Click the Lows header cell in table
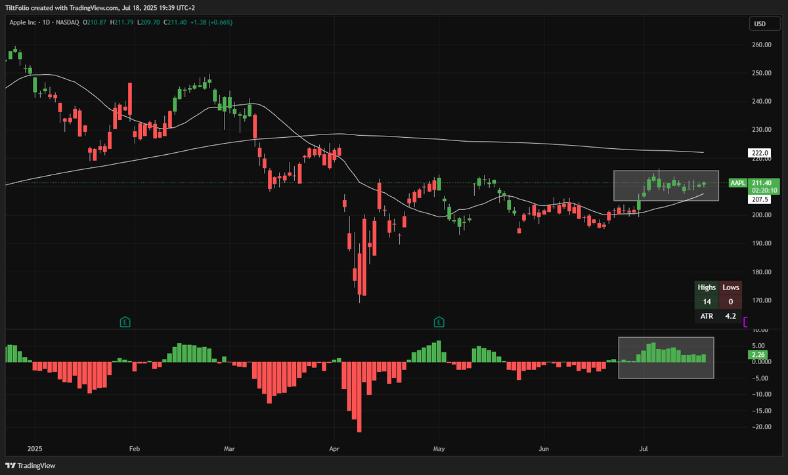The image size is (788, 475). tap(730, 287)
